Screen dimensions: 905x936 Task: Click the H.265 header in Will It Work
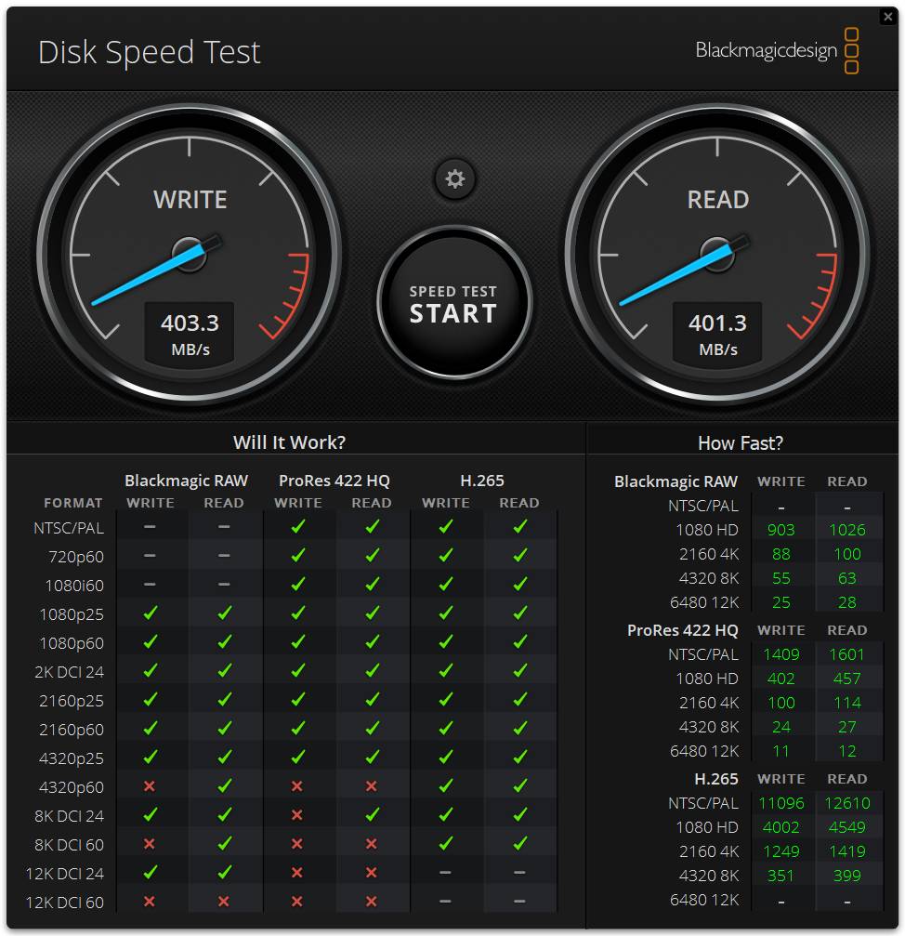pos(482,481)
